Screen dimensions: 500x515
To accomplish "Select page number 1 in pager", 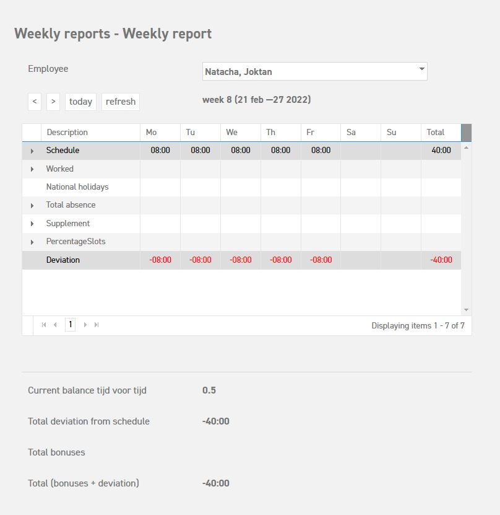I will [70, 325].
